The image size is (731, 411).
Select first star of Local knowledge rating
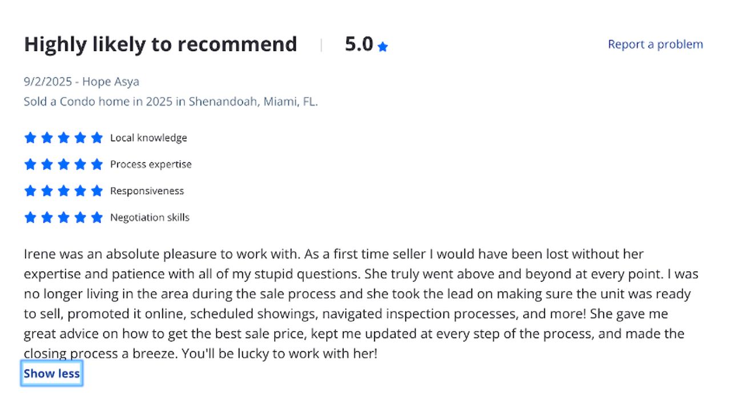(30, 138)
